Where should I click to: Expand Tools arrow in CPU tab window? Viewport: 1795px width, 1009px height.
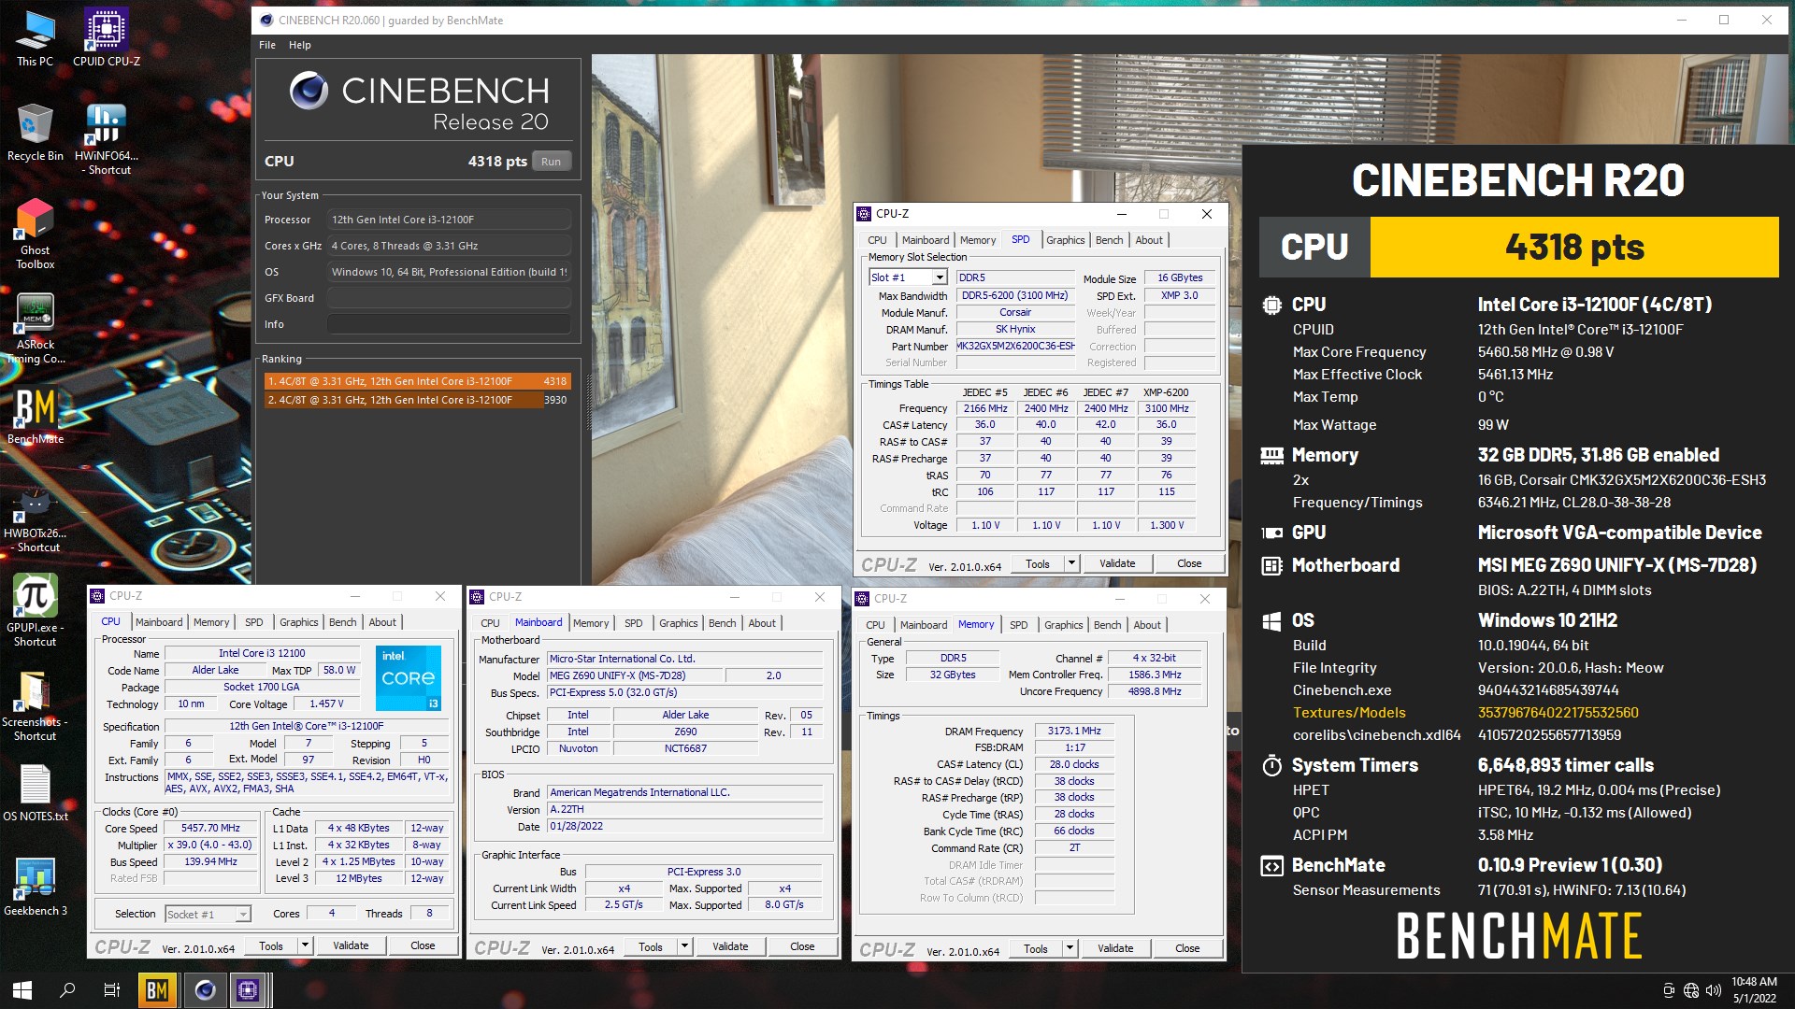(305, 945)
